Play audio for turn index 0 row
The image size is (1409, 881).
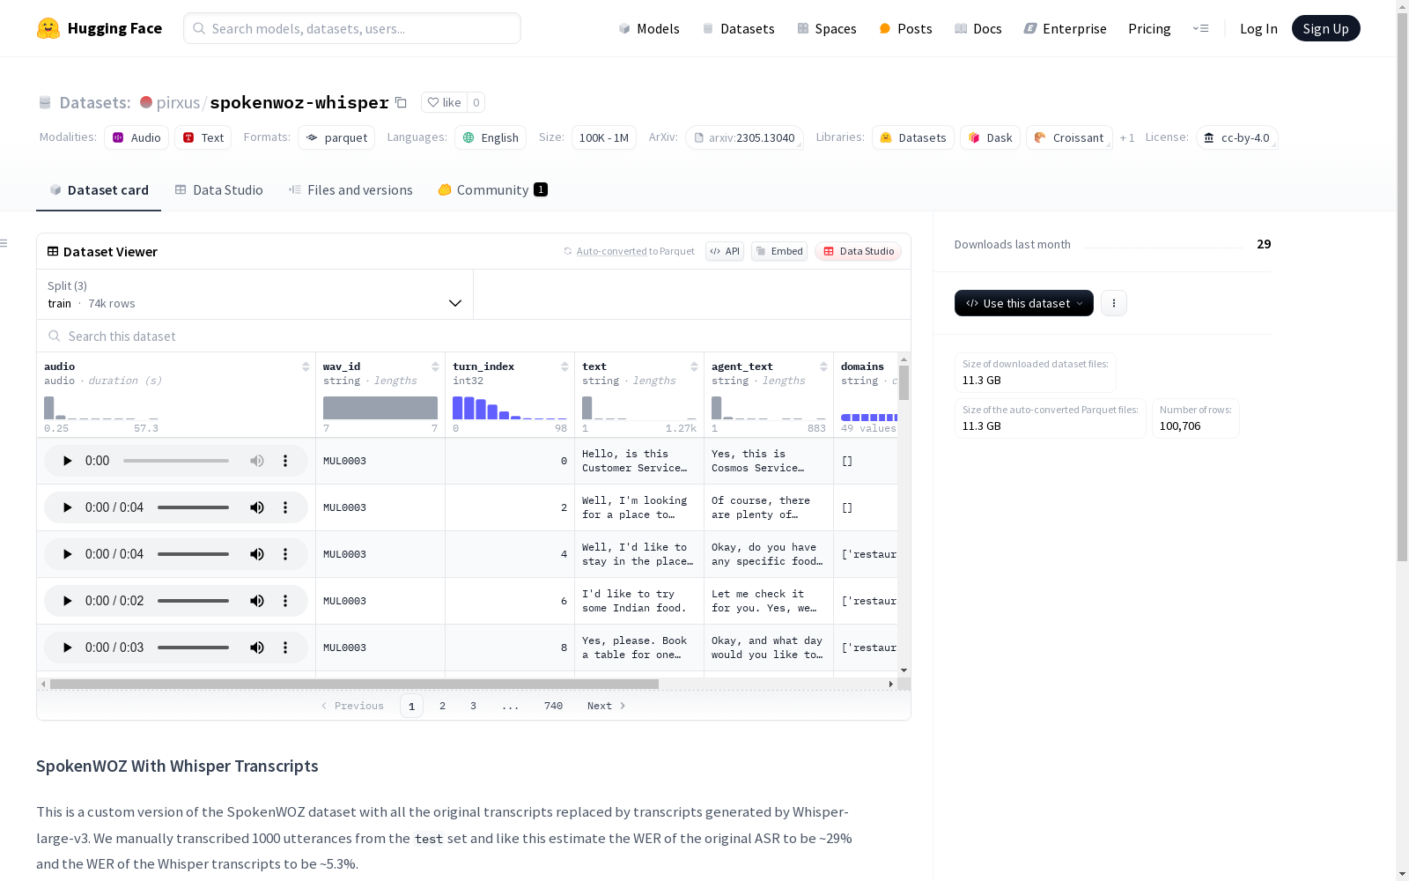tap(67, 461)
